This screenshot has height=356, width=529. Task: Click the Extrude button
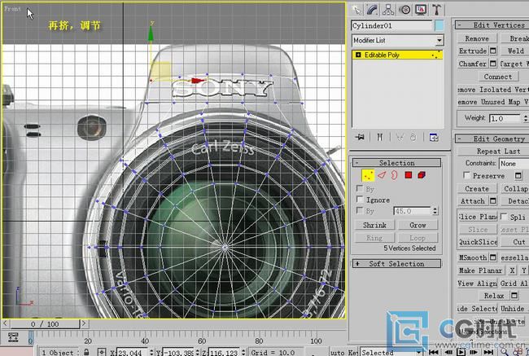coord(473,51)
